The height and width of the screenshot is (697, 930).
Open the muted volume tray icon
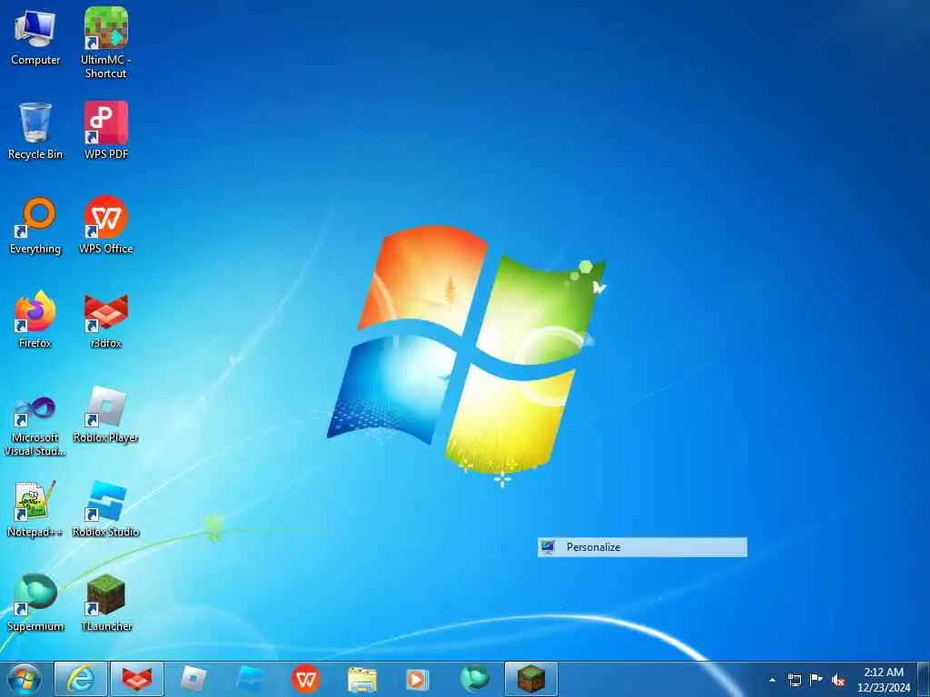point(838,680)
